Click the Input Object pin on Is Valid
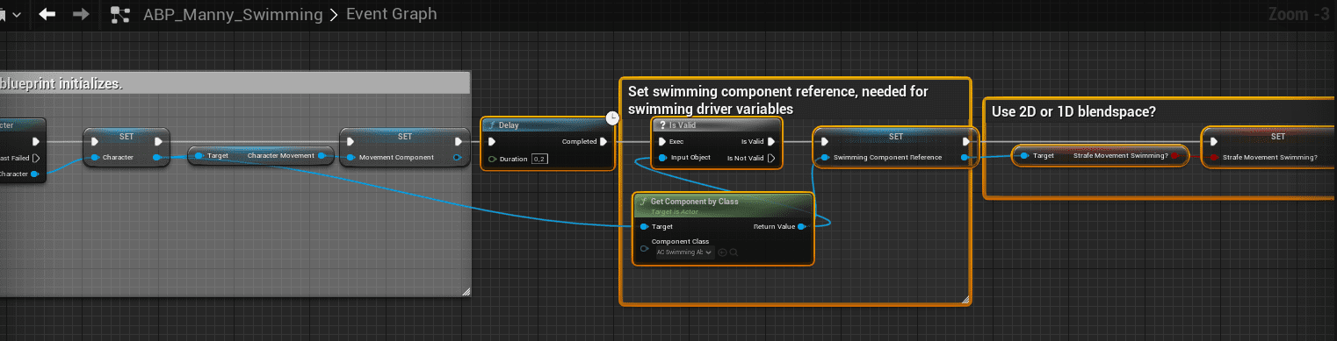The width and height of the screenshot is (1337, 341). 661,158
